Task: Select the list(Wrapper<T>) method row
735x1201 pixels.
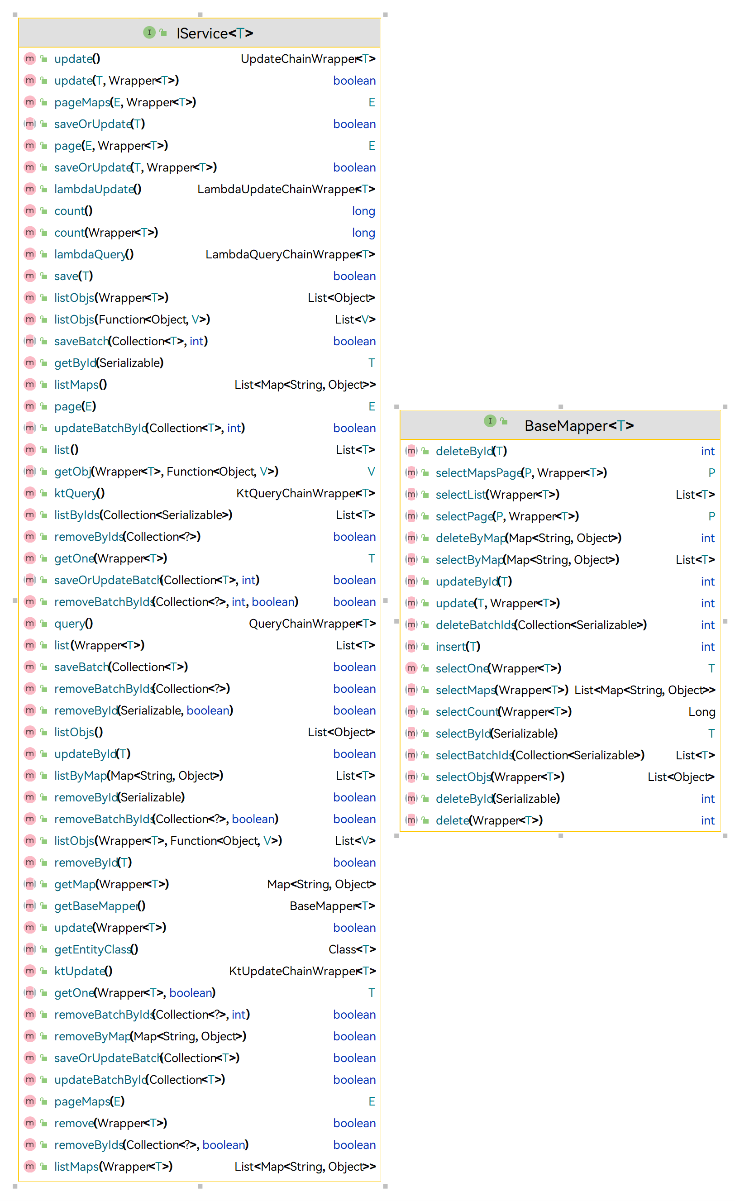Action: [199, 645]
